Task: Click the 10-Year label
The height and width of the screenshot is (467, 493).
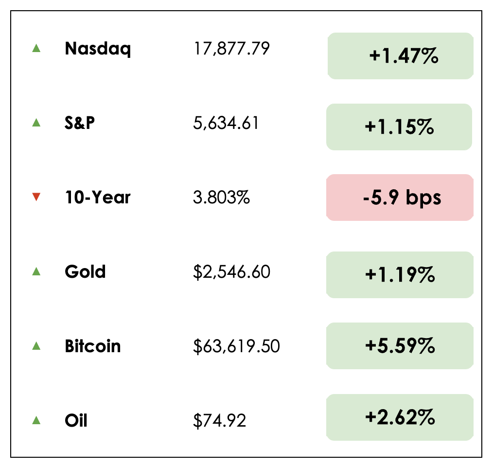Action: point(98,198)
